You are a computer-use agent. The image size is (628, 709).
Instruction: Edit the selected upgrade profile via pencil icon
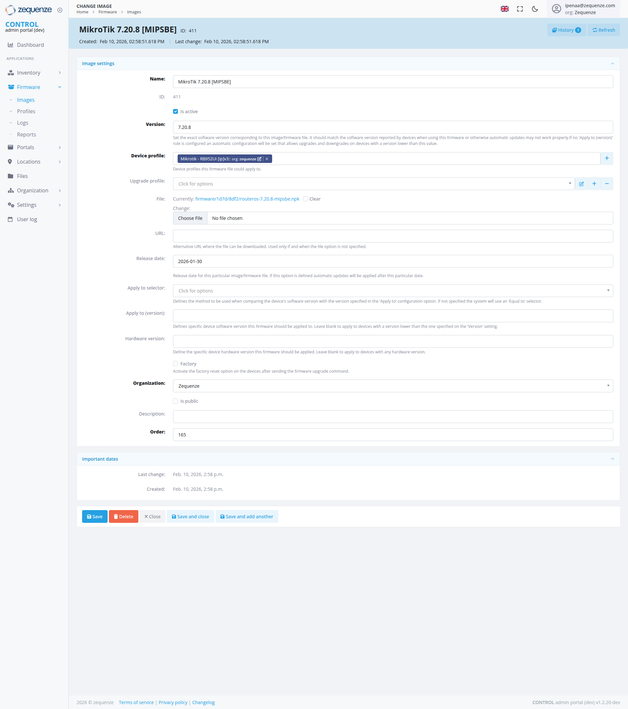pos(582,184)
